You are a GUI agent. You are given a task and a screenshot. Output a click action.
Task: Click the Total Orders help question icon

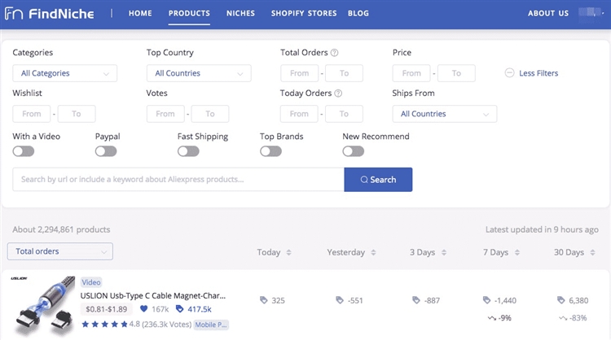coord(335,53)
